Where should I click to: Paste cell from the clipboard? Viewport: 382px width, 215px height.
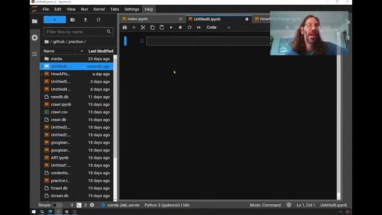pyautogui.click(x=162, y=27)
